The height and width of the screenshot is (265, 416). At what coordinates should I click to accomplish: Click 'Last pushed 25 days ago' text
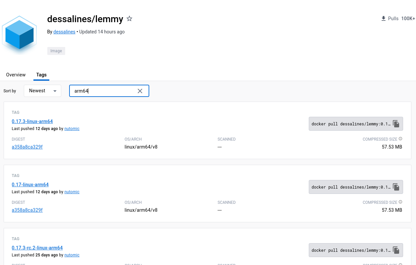click(35, 255)
